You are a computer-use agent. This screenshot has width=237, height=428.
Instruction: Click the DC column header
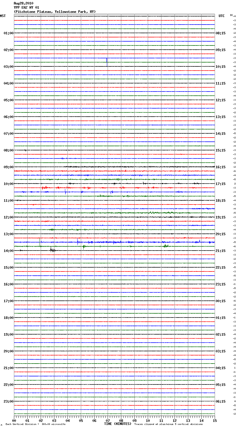231,15
